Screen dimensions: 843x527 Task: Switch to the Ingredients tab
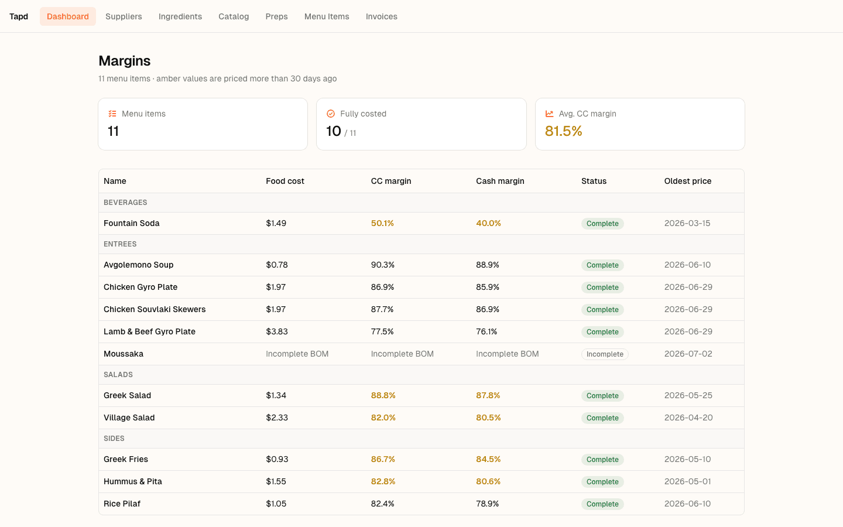point(180,16)
